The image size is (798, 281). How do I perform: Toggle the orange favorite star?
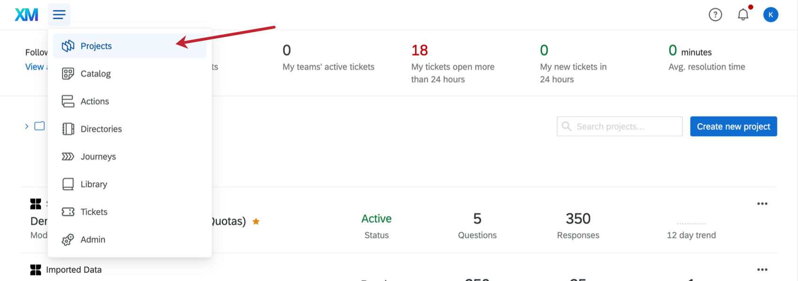[256, 222]
